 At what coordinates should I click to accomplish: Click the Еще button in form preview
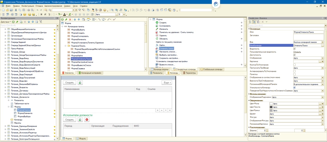tap(167, 83)
